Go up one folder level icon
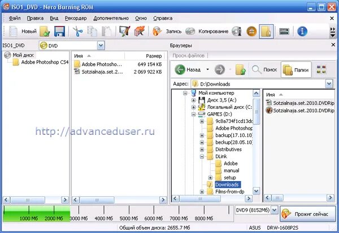This screenshot has height=233, width=339. pyautogui.click(x=241, y=69)
